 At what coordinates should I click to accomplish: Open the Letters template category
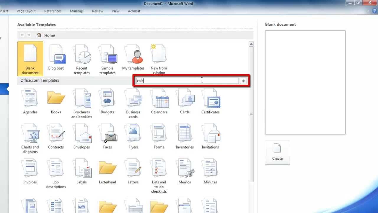(x=133, y=171)
